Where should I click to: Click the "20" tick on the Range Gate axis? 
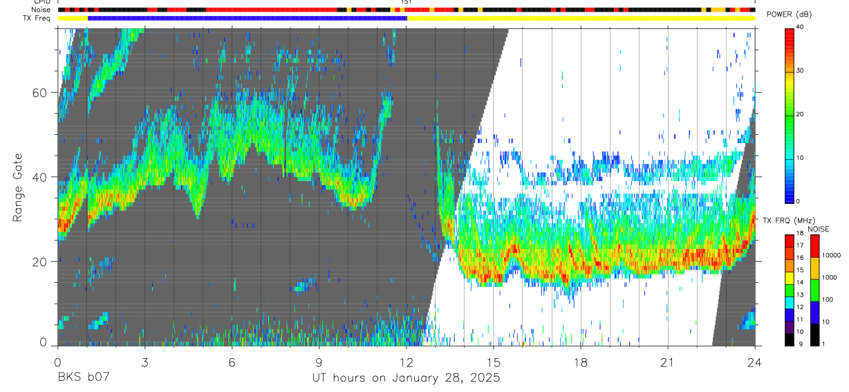click(40, 261)
